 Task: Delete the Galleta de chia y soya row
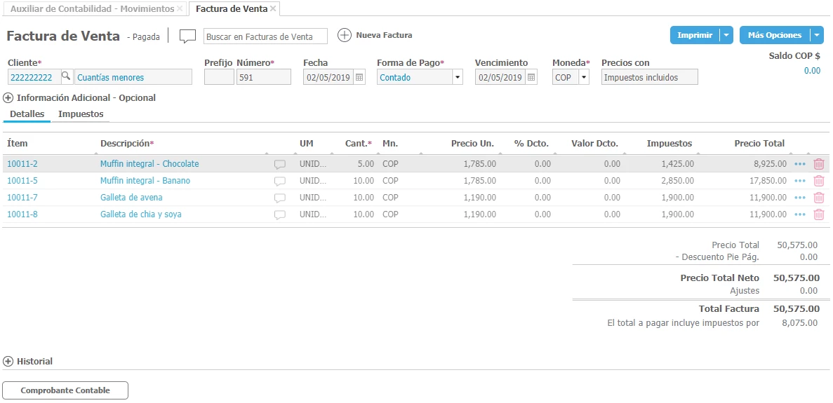(818, 214)
